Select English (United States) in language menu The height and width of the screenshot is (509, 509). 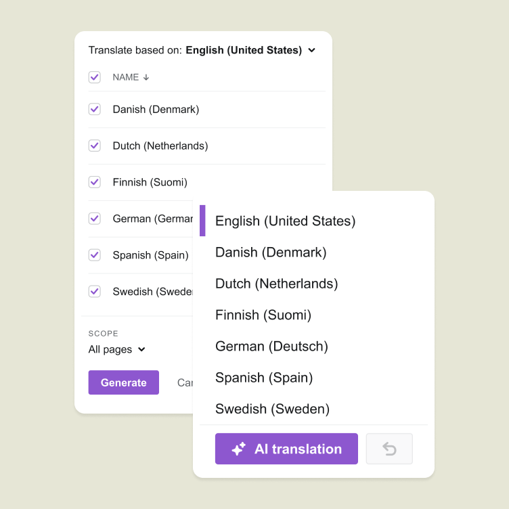[x=285, y=221]
